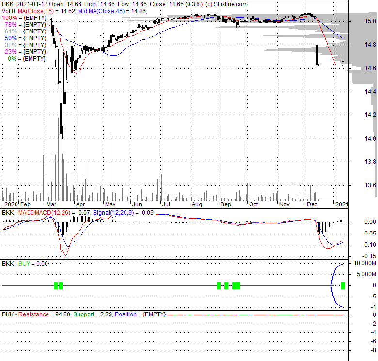Click the 2021 year marker on the time axis
This screenshot has height=361, width=378.
tap(342, 204)
